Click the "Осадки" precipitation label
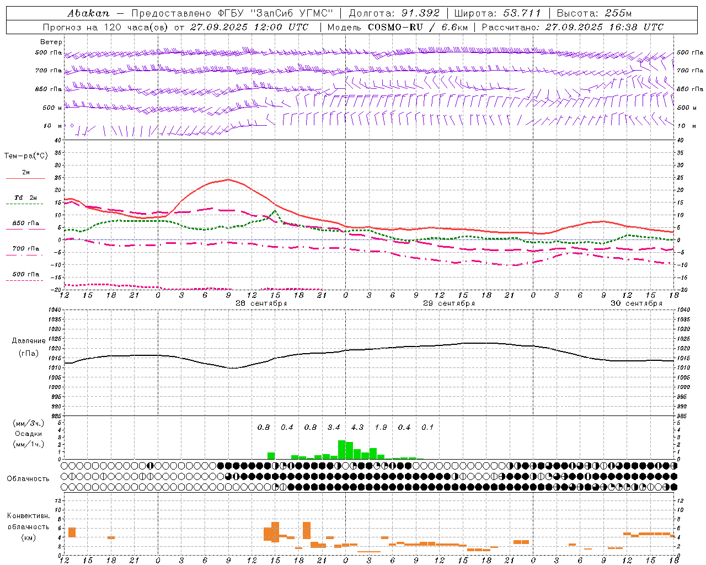The image size is (706, 565). coord(29,434)
